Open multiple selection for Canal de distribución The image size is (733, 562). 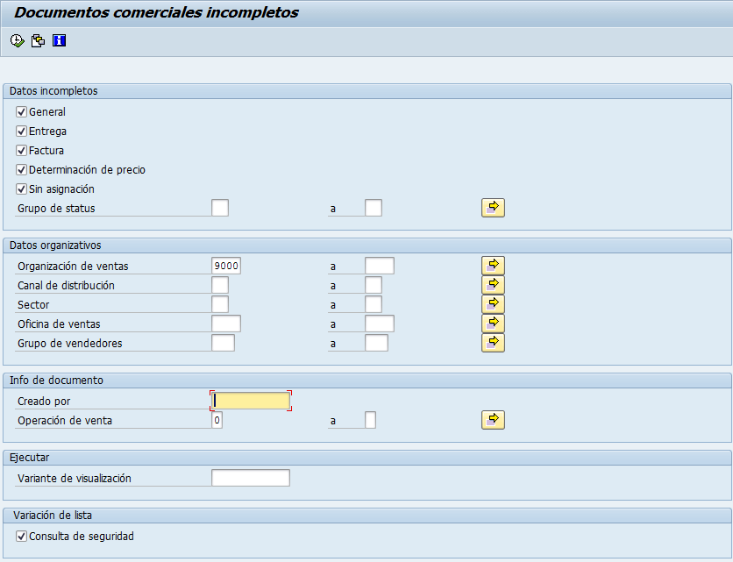coord(493,285)
